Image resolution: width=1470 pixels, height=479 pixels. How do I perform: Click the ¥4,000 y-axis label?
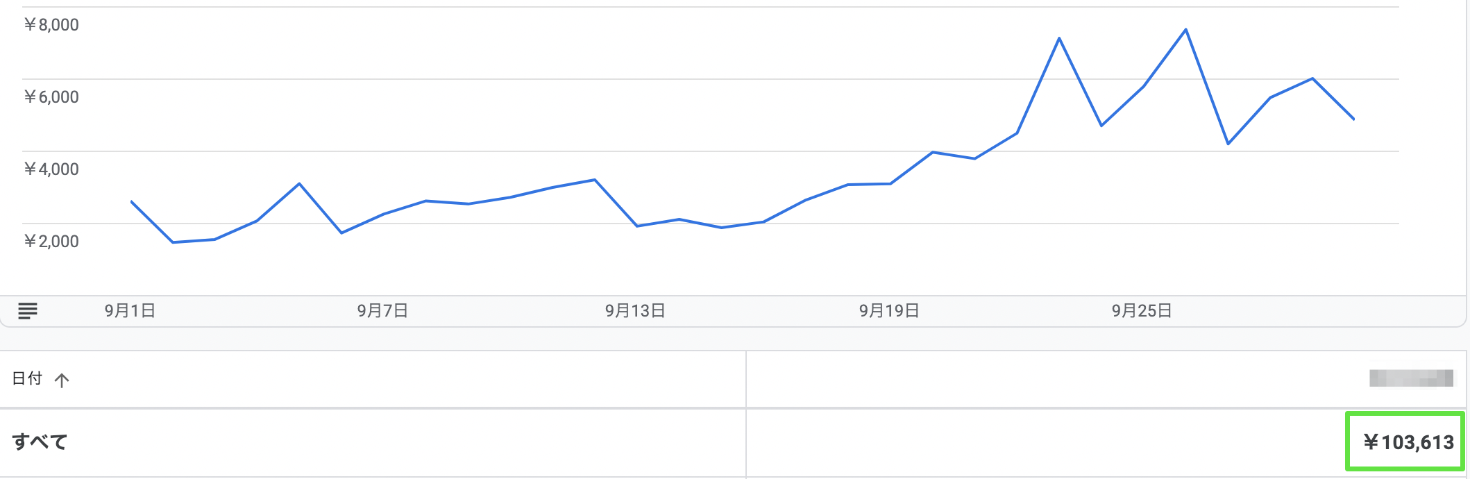tap(51, 169)
